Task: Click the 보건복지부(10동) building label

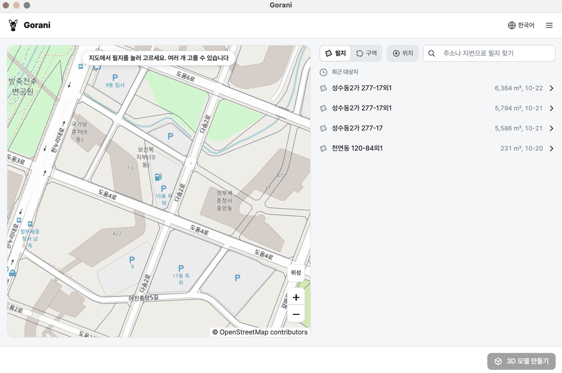Action: pyautogui.click(x=146, y=157)
